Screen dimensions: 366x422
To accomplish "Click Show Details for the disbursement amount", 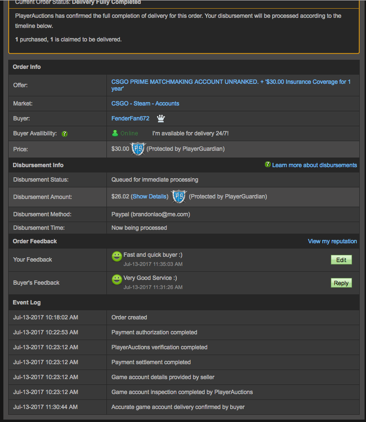I will [x=149, y=197].
